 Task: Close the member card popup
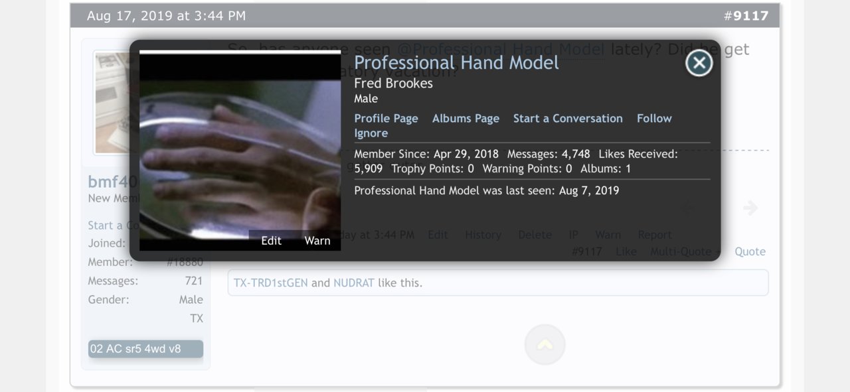point(699,63)
